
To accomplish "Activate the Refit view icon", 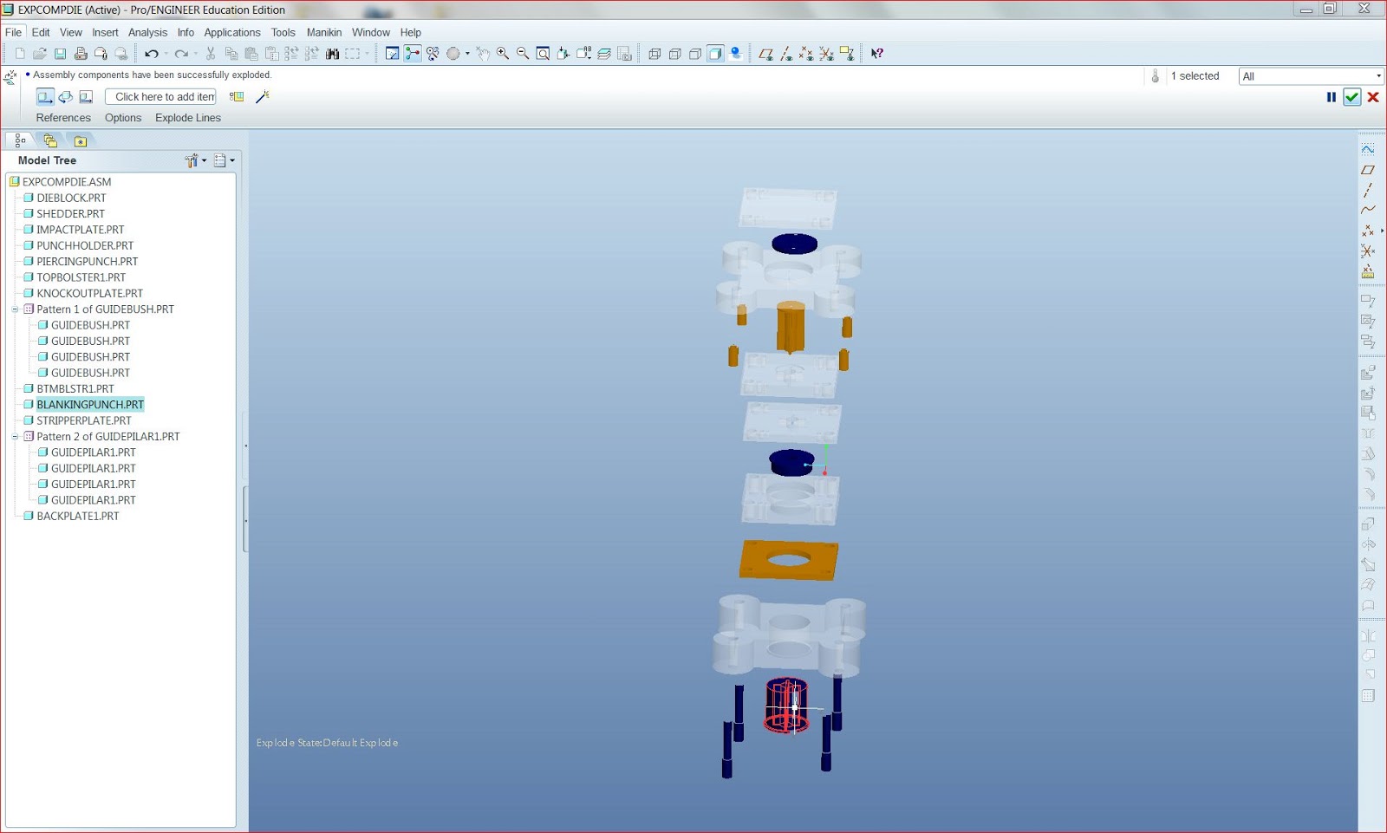I will tap(543, 54).
